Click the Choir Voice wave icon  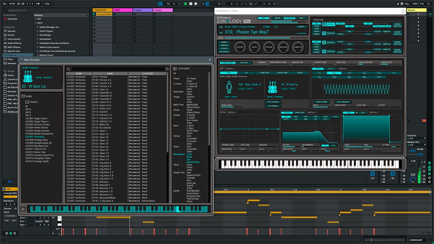(229, 87)
